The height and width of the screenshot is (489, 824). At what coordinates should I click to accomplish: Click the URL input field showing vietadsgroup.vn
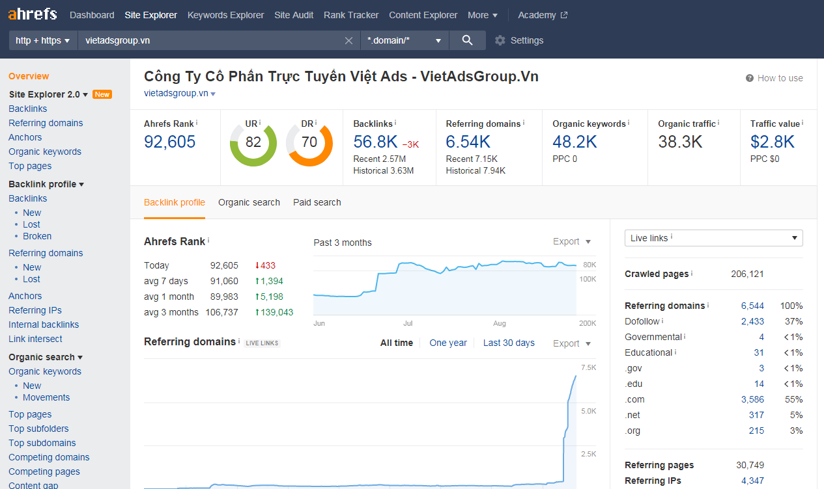(208, 40)
